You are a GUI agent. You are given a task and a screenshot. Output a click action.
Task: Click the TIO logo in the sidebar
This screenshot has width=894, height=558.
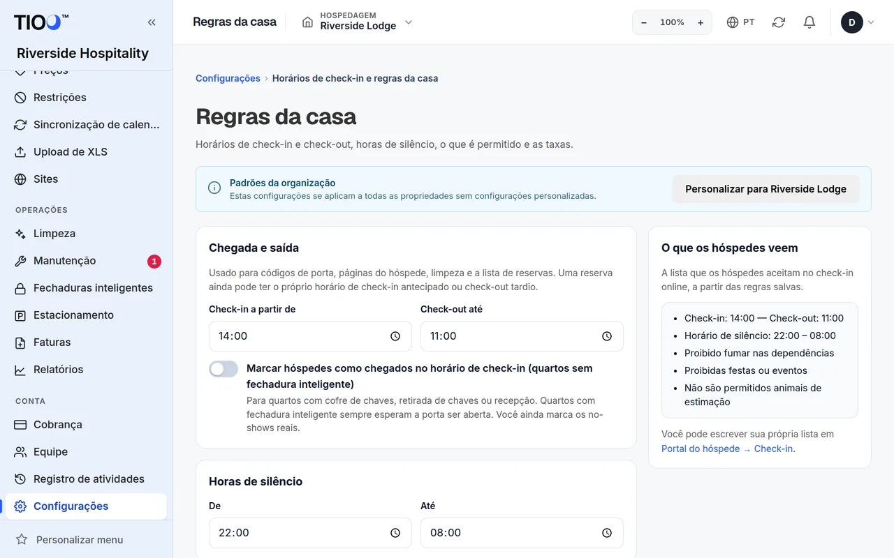pos(41,22)
